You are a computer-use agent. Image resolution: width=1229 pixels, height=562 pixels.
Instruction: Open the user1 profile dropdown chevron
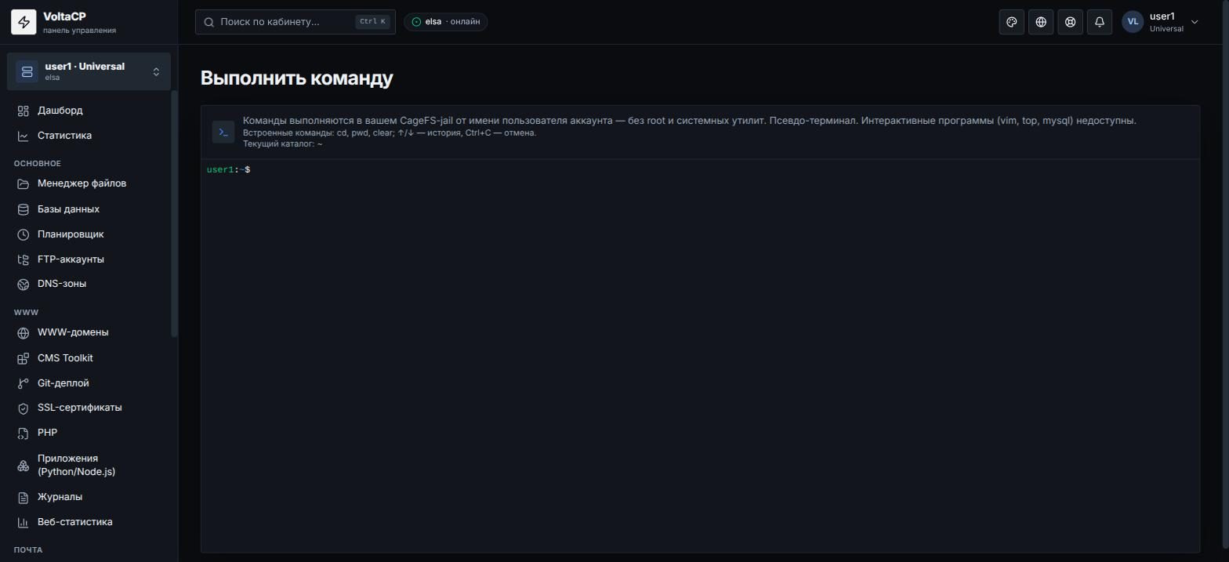tap(1195, 22)
